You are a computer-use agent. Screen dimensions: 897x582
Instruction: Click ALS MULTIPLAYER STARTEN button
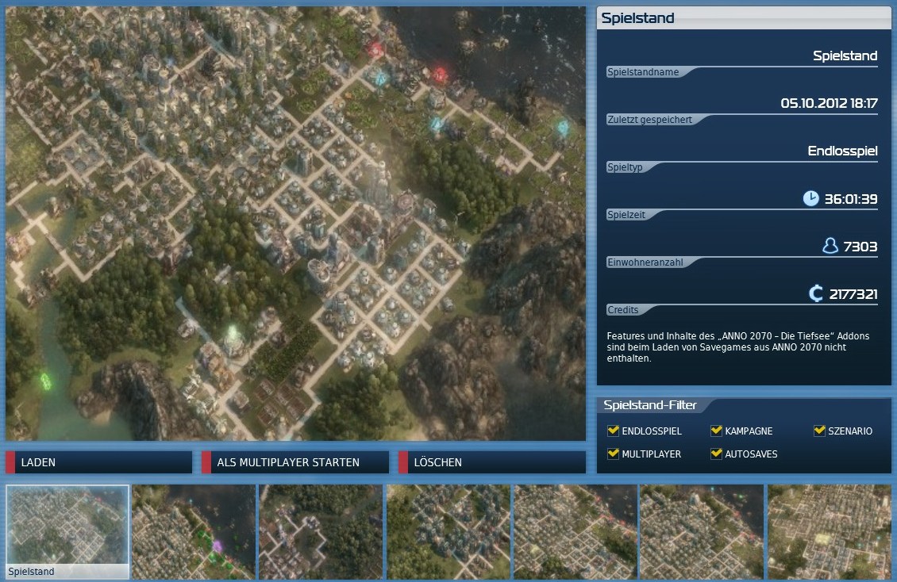point(295,462)
